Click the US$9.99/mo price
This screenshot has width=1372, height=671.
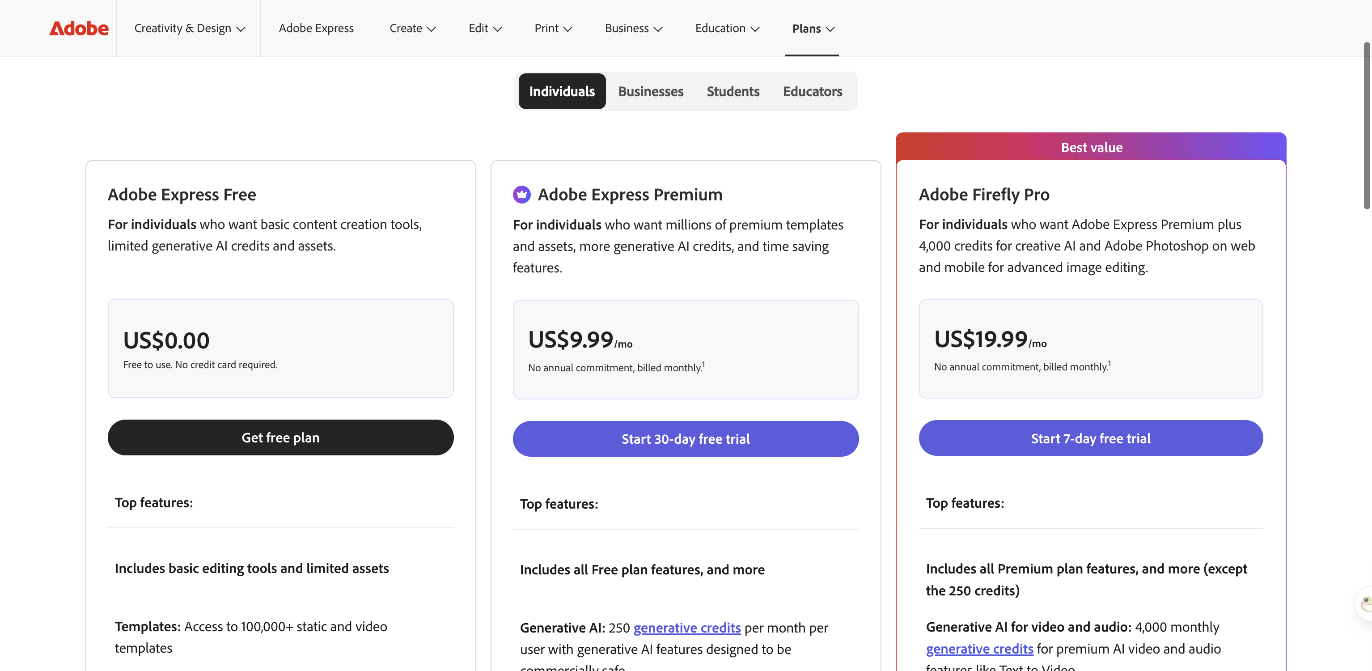(580, 340)
